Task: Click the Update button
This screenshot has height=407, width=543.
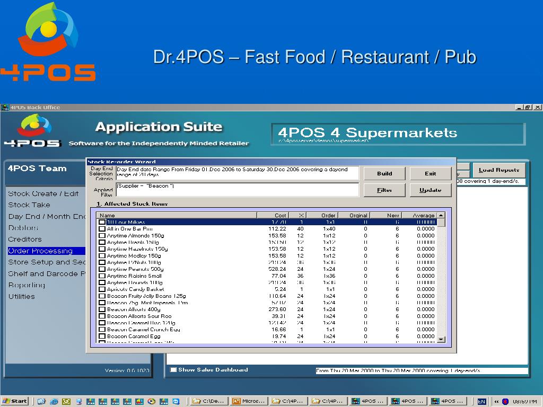Action: [x=431, y=190]
